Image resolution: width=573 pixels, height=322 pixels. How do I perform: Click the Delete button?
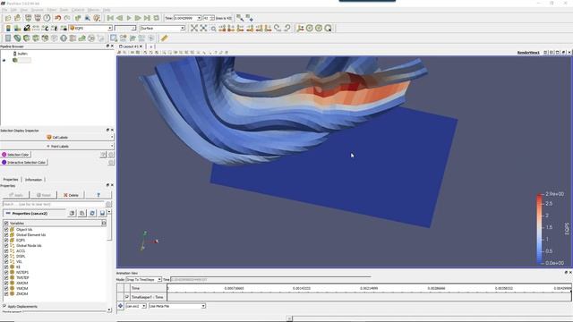coord(71,195)
